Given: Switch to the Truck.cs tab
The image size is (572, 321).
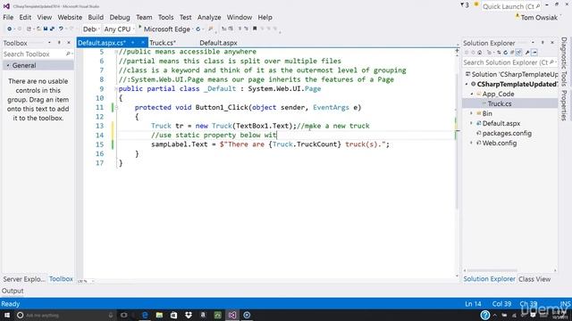Looking at the screenshot, I should 163,43.
